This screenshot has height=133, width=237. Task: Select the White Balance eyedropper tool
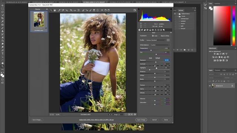[59, 10]
